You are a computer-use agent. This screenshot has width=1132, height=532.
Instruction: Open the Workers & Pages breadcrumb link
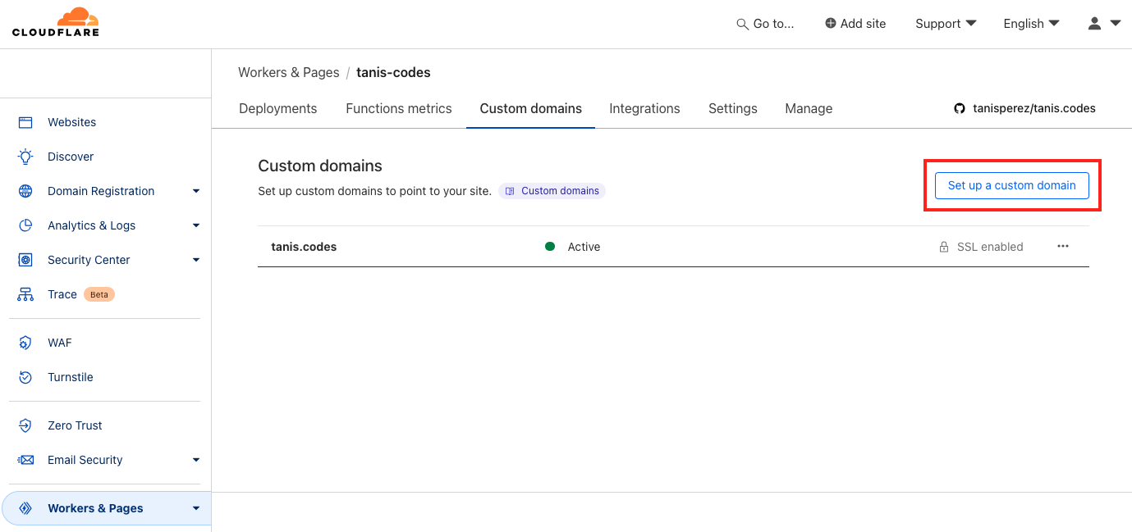tap(288, 72)
